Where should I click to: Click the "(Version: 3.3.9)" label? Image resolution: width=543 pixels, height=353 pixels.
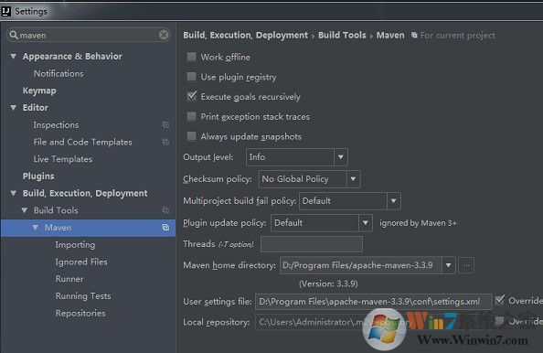[x=328, y=284]
